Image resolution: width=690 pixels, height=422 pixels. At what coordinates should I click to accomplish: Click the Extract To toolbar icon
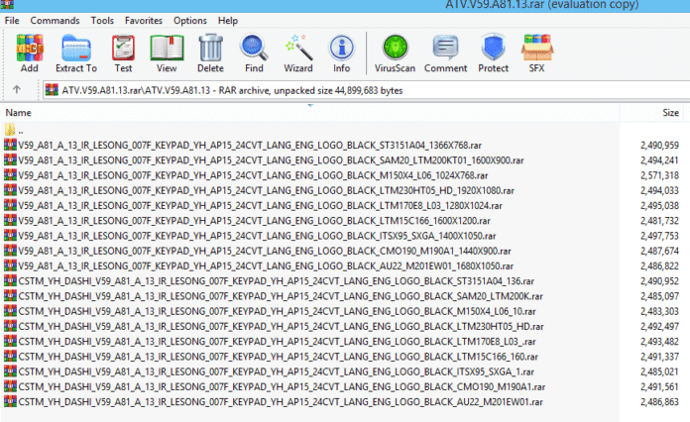coord(76,52)
